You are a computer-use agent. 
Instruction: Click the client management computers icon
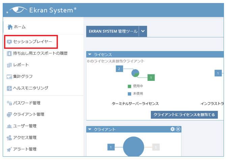(x=9, y=115)
